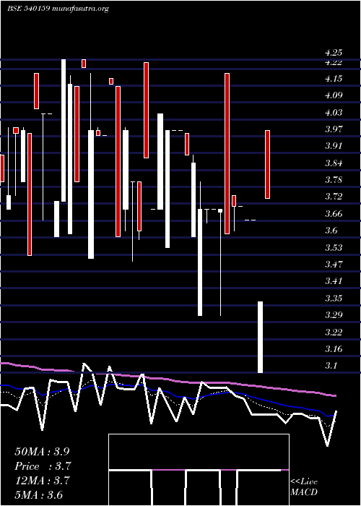Click the 3.41 price axis label
Image resolution: width=361 pixels, height=506 pixels.
tap(334, 280)
